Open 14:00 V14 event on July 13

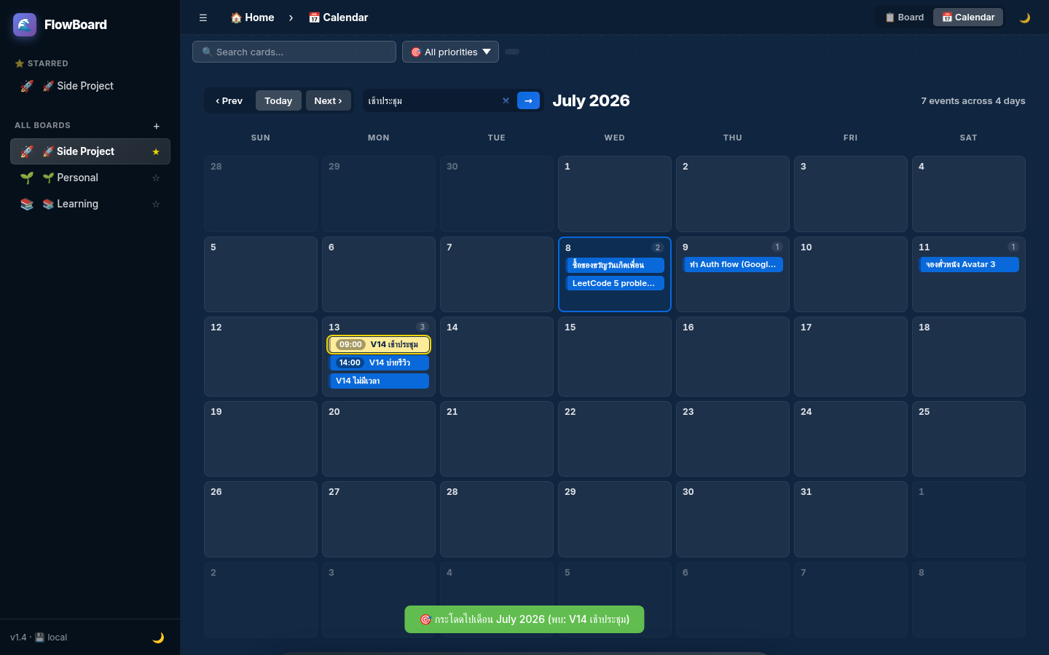(379, 362)
